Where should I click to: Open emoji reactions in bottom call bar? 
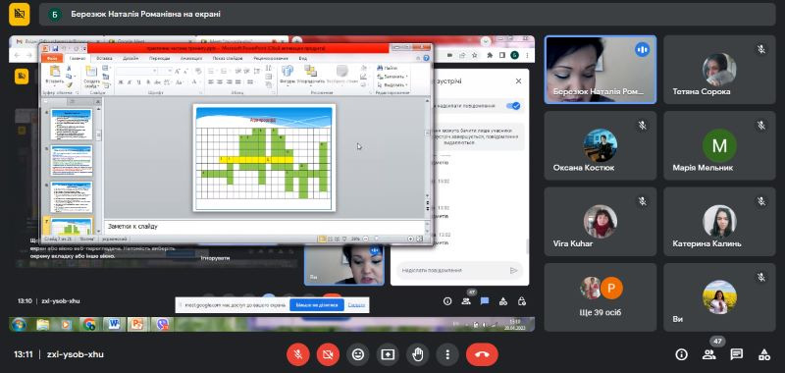(x=357, y=354)
